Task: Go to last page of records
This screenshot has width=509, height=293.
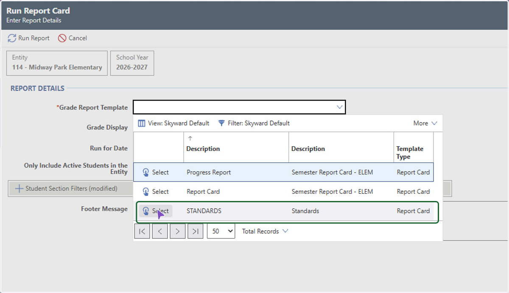Action: [x=196, y=231]
